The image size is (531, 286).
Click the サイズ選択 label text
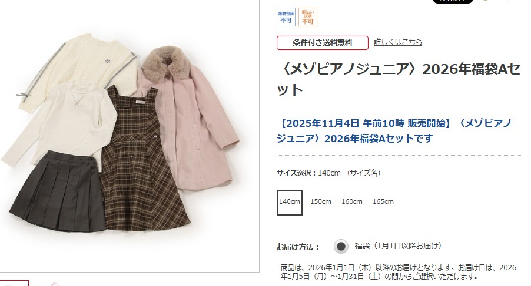point(296,173)
